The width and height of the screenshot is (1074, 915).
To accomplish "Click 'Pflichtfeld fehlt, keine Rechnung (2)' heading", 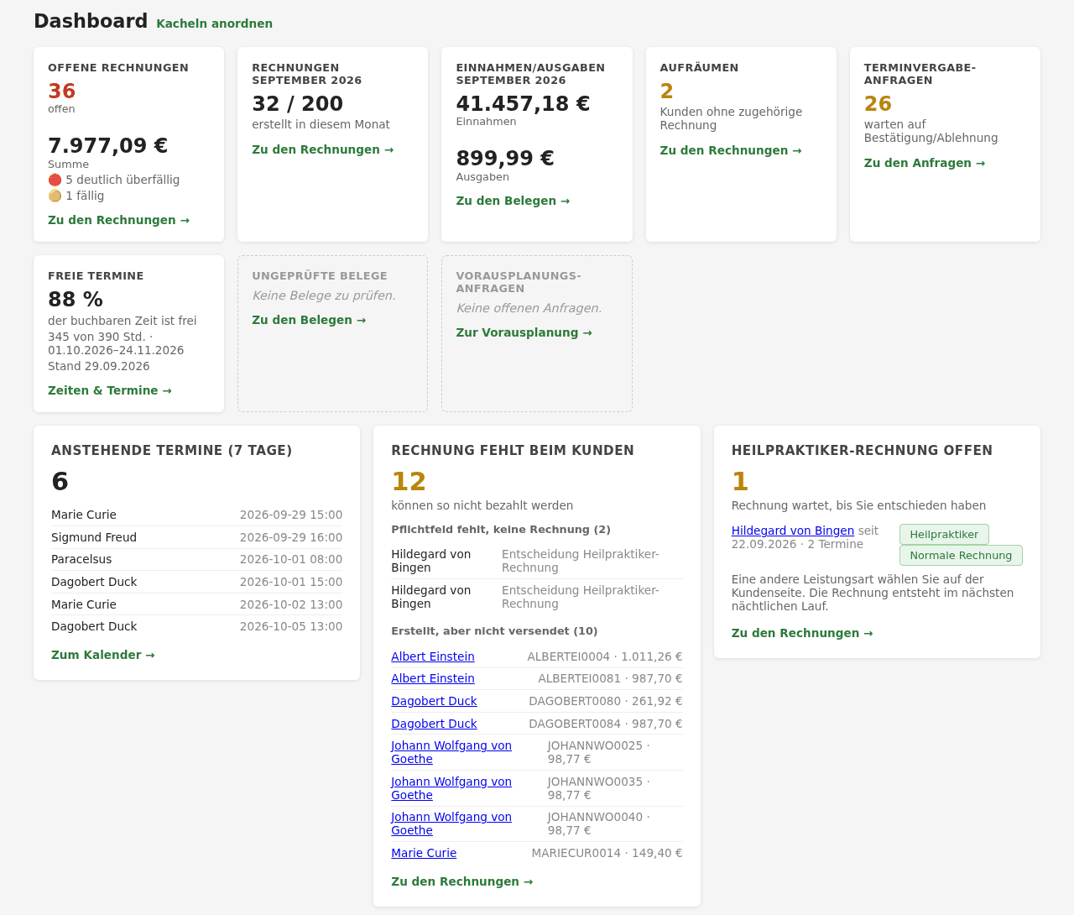I will [x=501, y=530].
